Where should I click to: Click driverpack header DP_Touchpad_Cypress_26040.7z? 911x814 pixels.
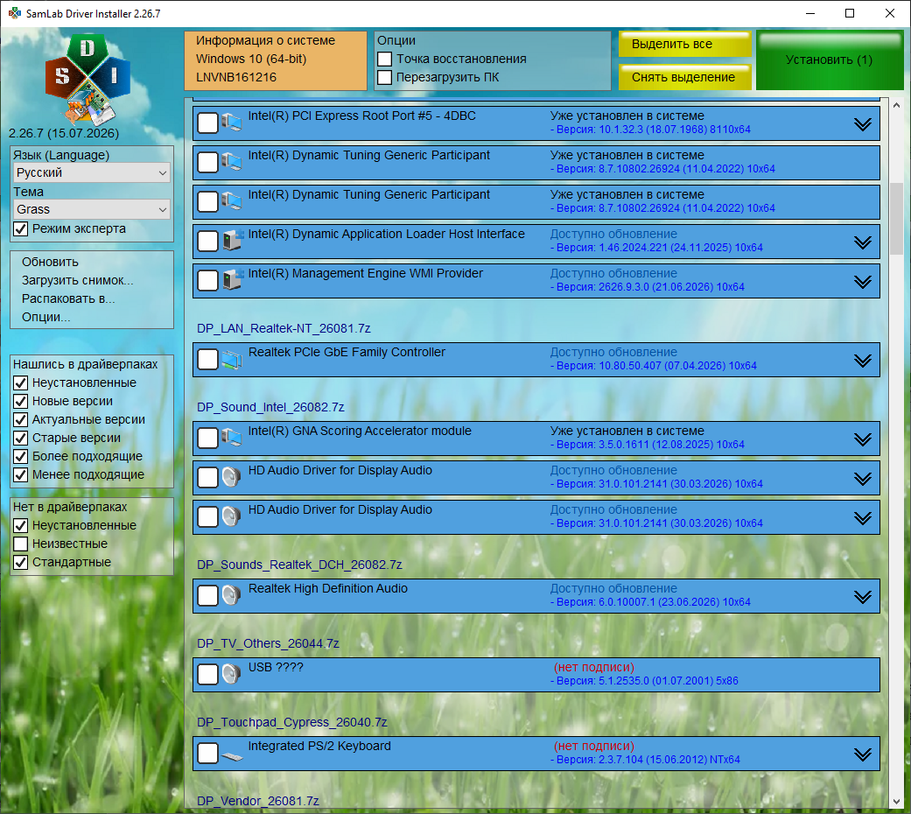(x=291, y=722)
